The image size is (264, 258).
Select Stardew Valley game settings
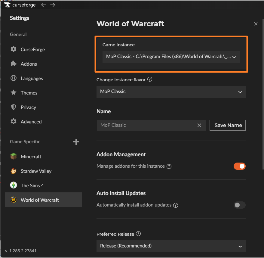[44, 171]
